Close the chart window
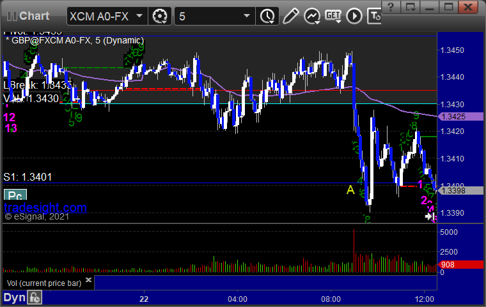The width and height of the screenshot is (486, 307). (468, 7)
